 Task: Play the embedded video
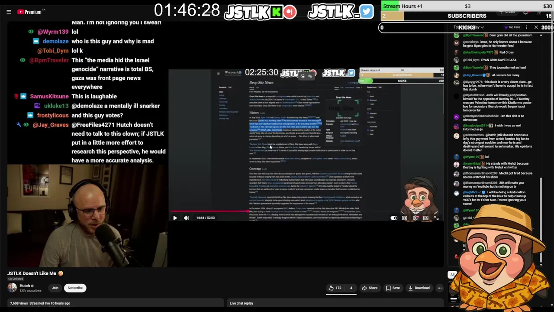point(175,218)
